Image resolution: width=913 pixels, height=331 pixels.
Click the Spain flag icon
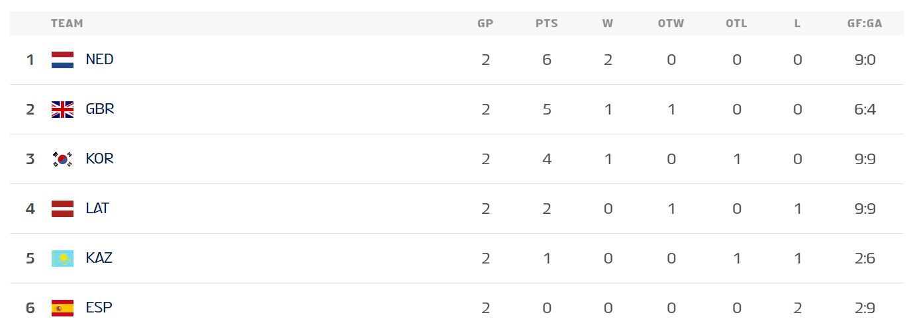[62, 308]
